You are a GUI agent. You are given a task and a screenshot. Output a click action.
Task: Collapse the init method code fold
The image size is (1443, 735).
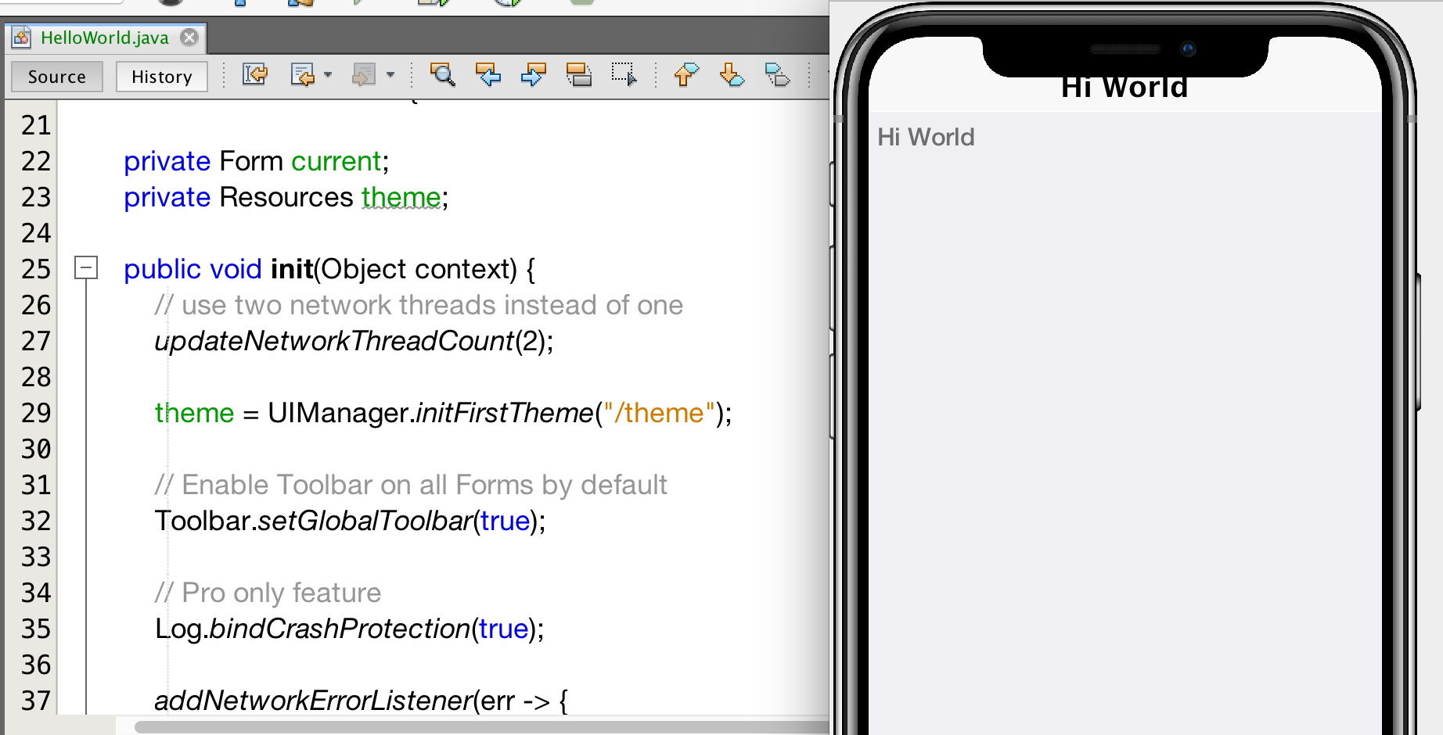point(86,269)
